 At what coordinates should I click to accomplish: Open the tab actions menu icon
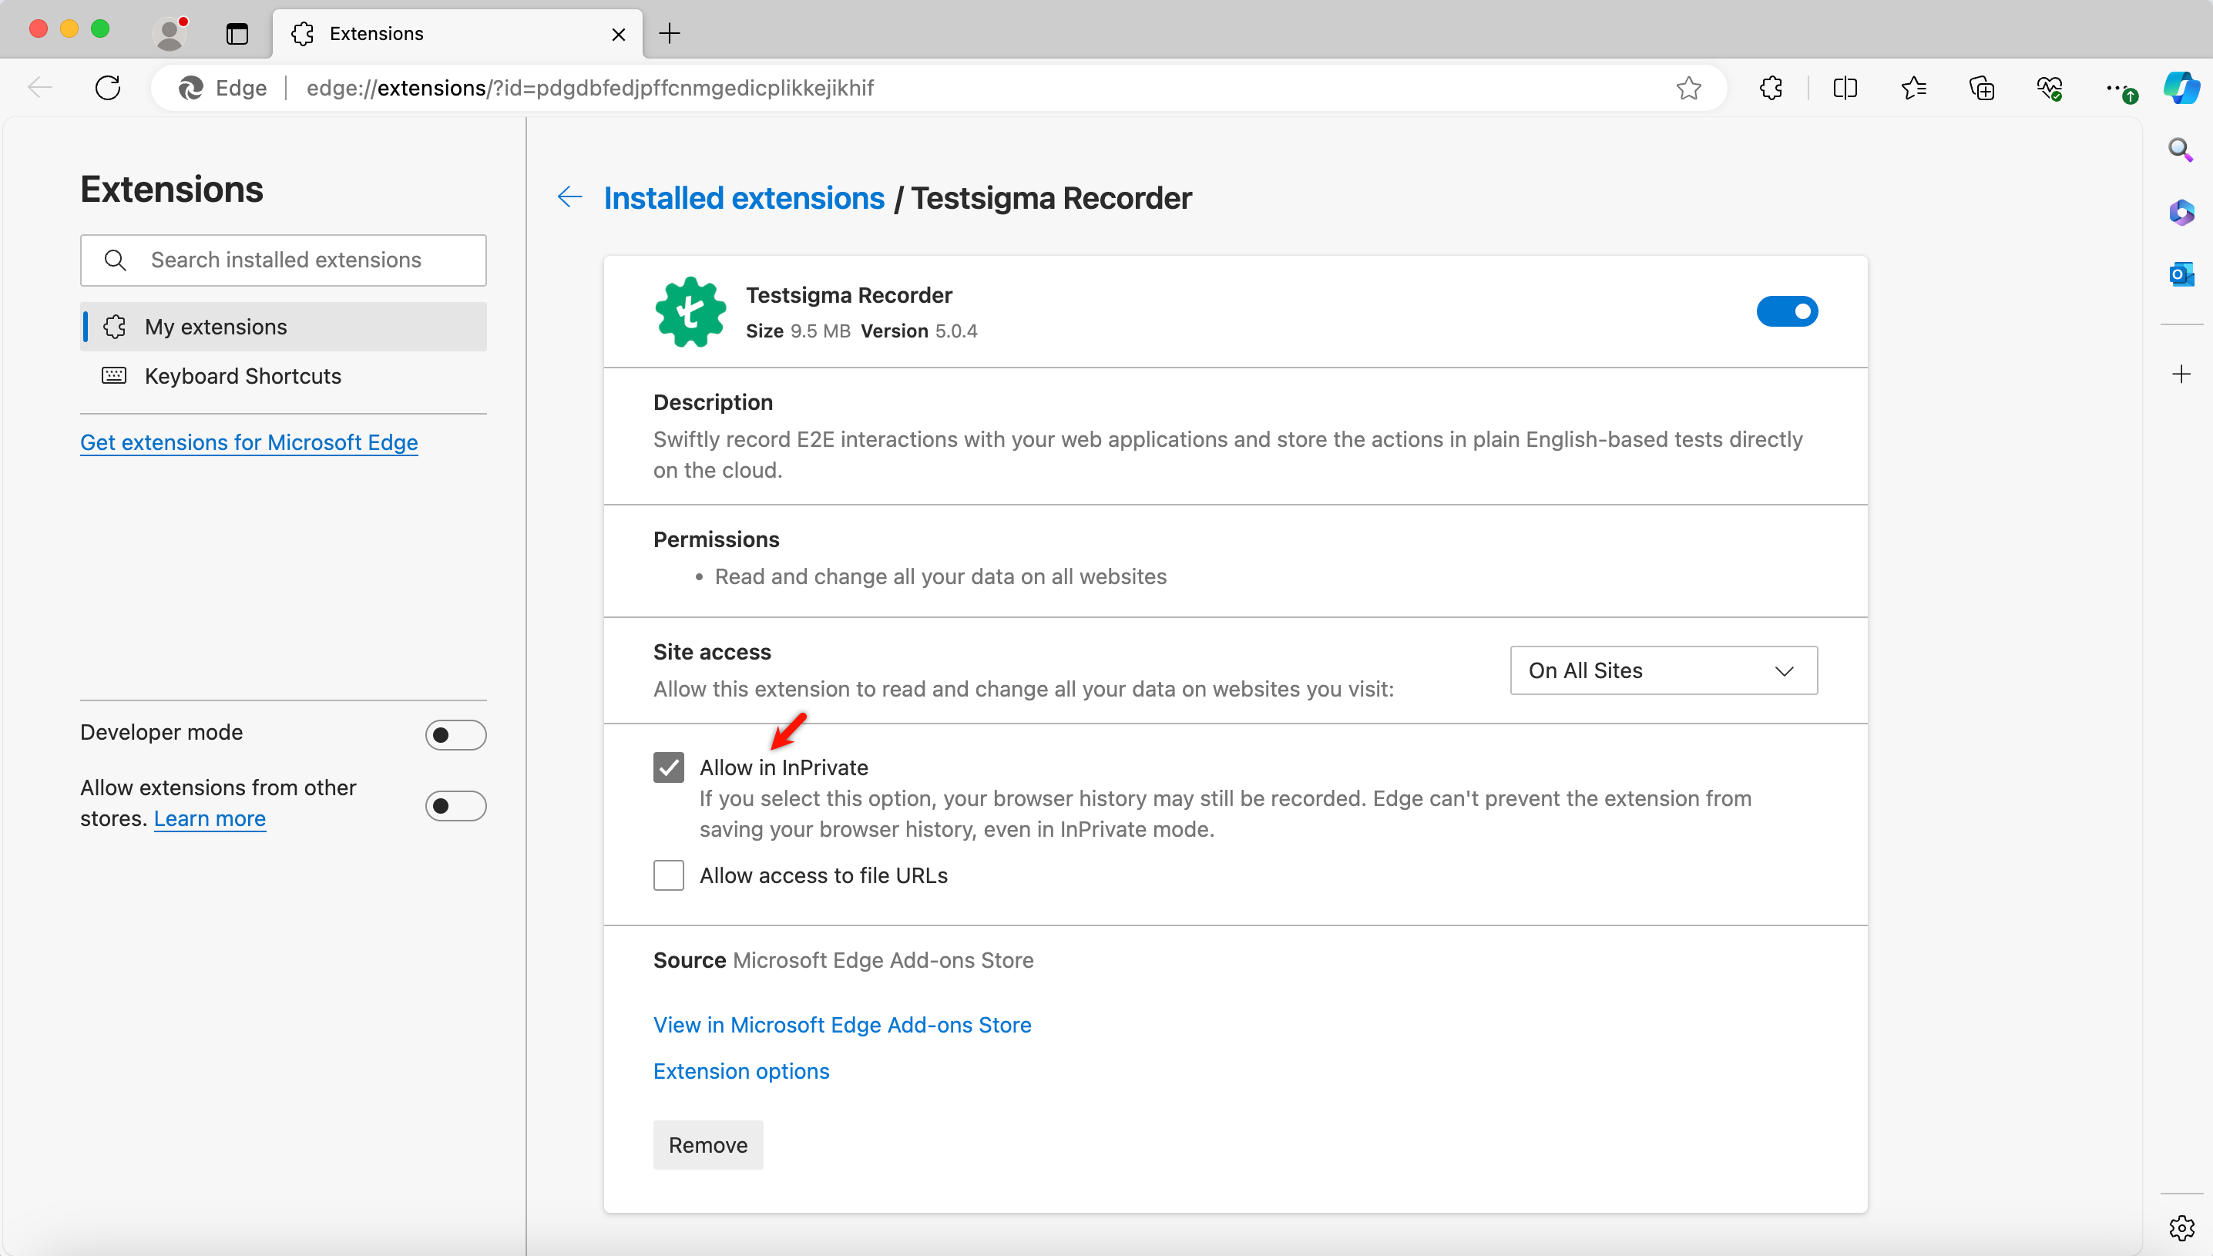point(237,34)
